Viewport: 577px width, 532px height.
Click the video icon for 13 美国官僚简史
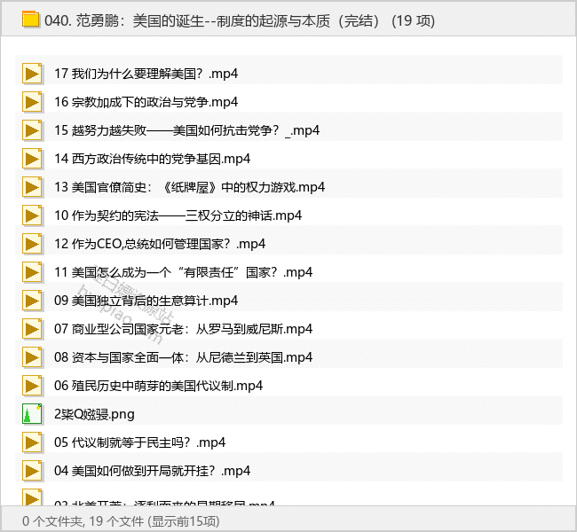pos(32,187)
